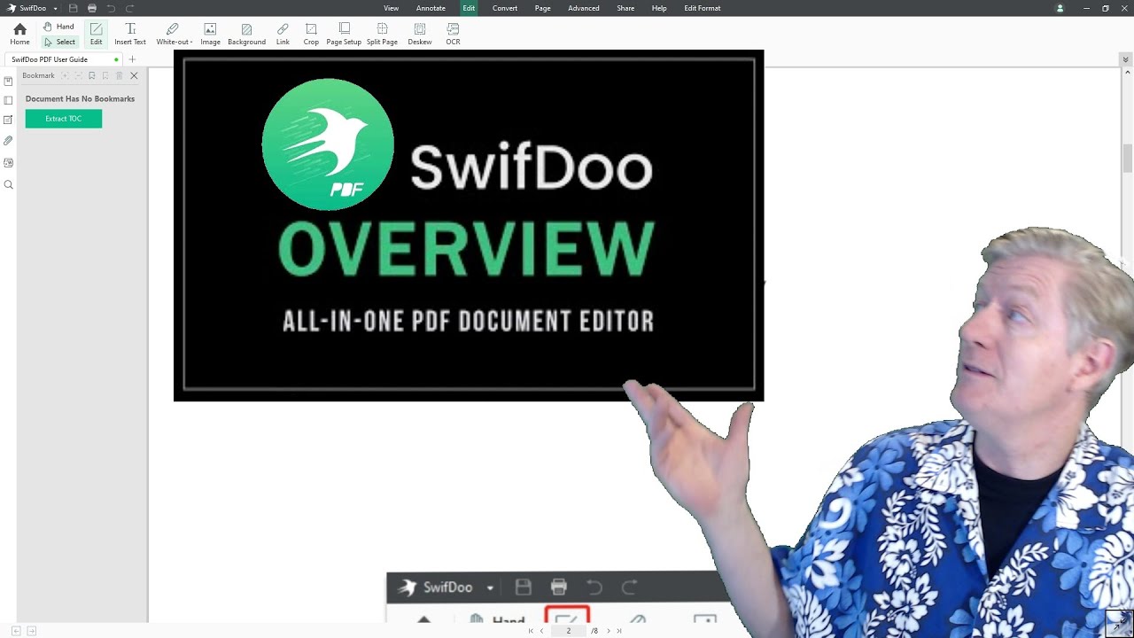Click the user account icon
The image size is (1134, 638).
[1060, 8]
